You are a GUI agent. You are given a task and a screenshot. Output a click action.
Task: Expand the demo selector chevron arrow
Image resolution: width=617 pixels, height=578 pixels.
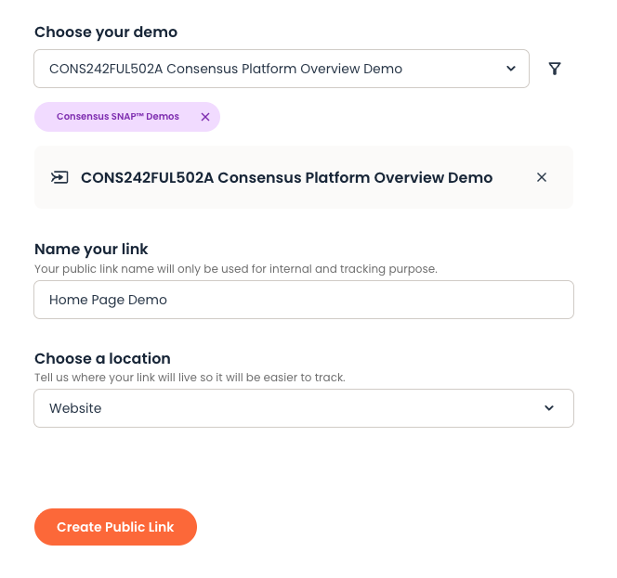510,69
